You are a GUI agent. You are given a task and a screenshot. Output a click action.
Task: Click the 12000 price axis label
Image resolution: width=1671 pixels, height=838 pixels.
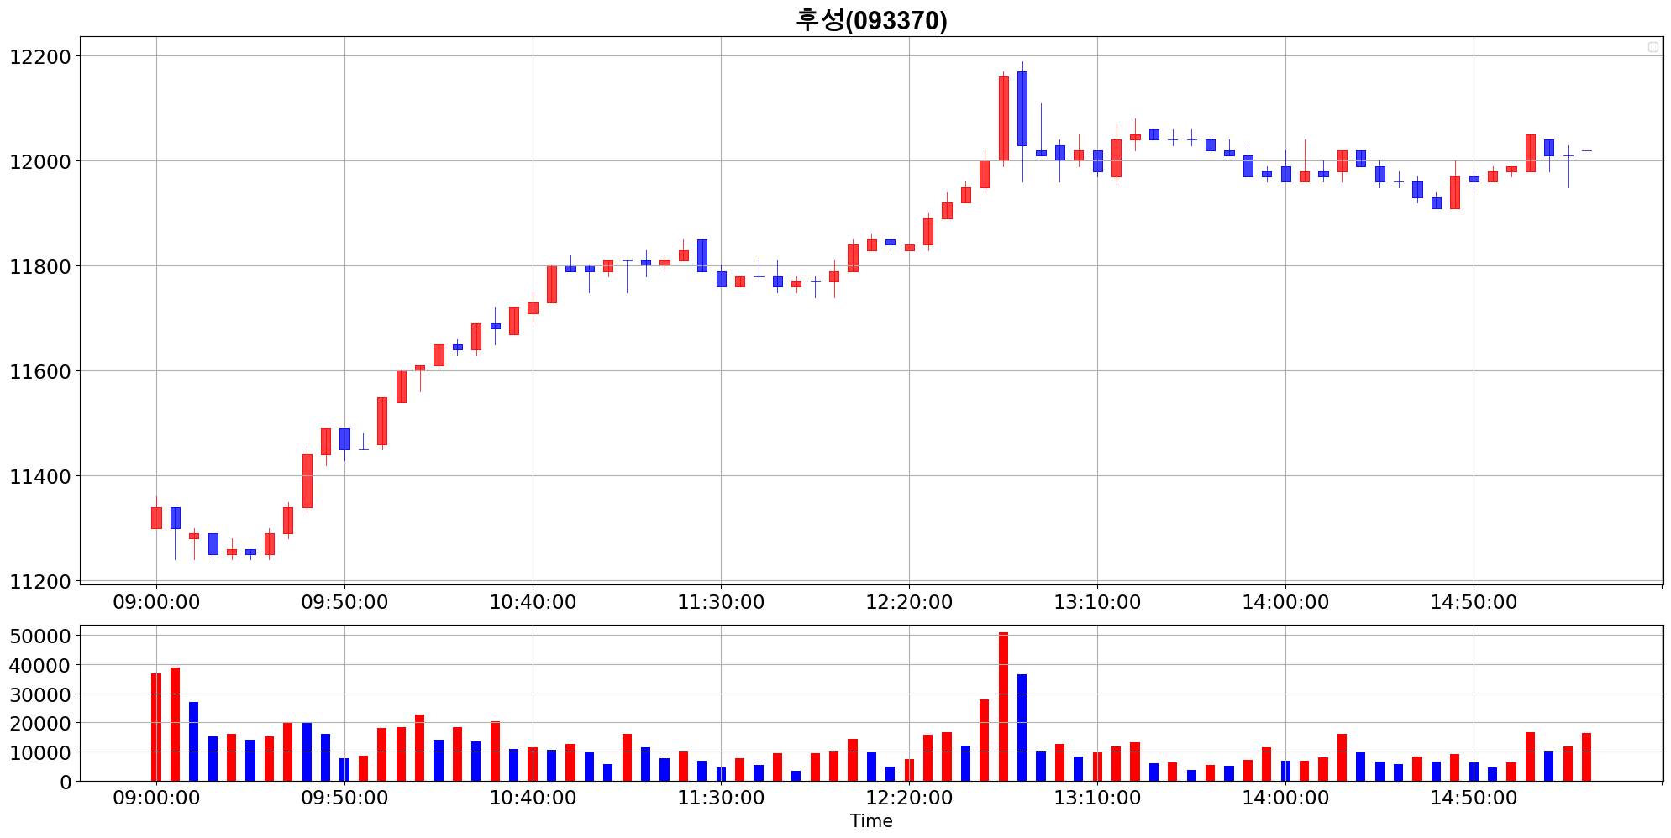tap(40, 162)
